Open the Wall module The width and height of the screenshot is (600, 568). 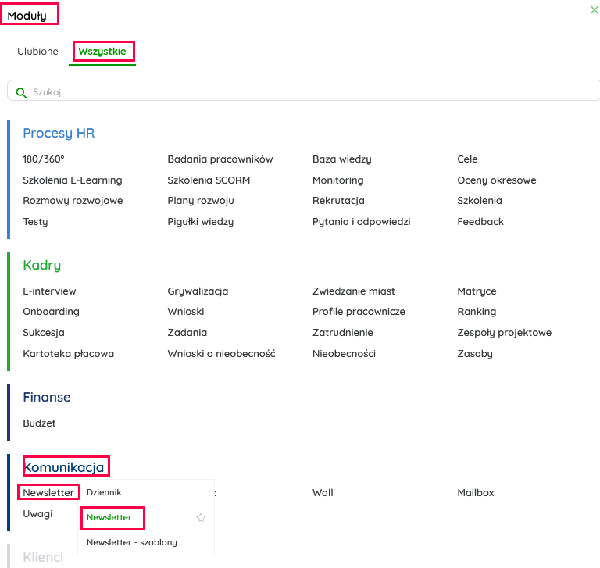(x=323, y=493)
